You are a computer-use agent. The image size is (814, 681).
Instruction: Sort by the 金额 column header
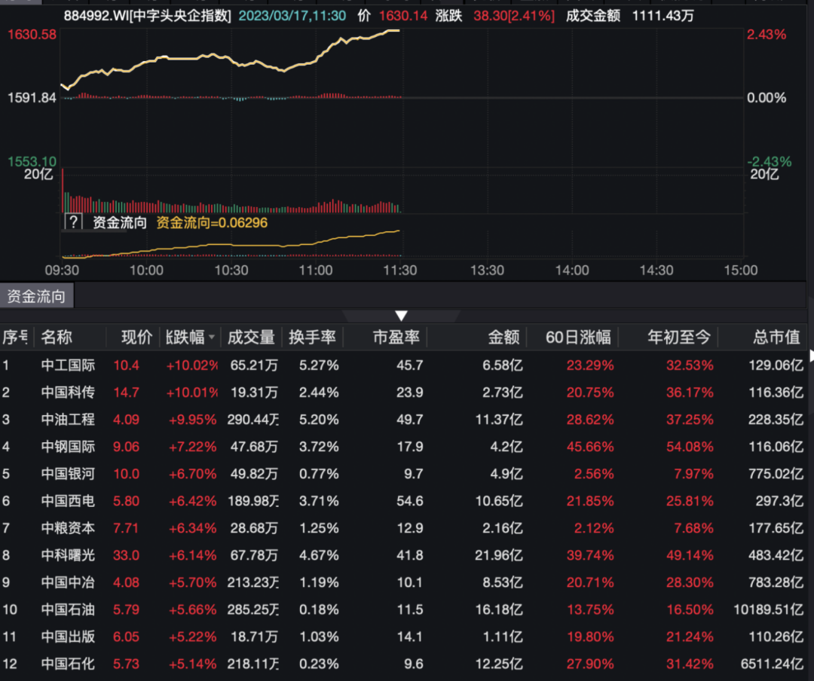[503, 337]
